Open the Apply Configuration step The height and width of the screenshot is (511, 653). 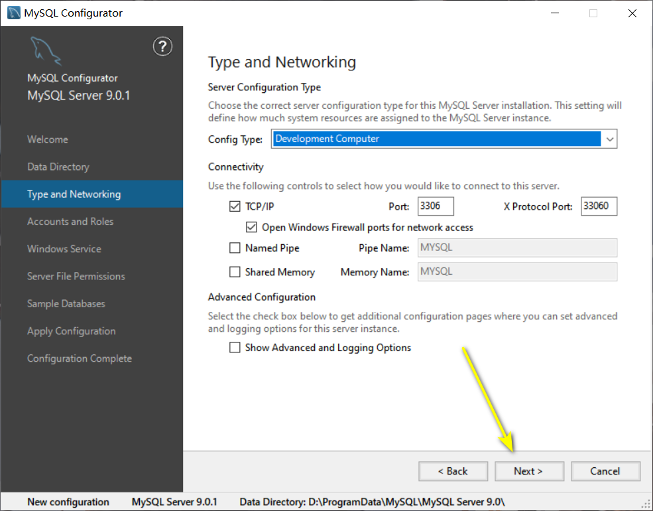tap(71, 331)
